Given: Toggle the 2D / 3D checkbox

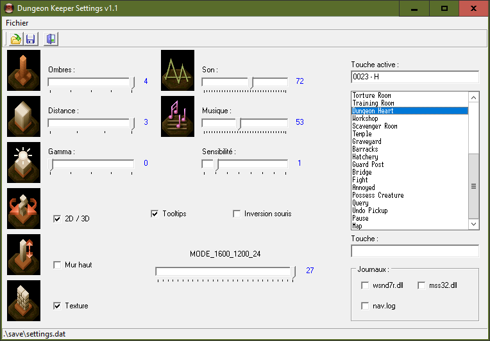Looking at the screenshot, I should 57,219.
